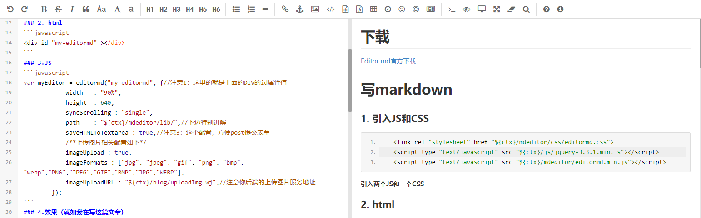Click the saveHTMLToTextarea source line

(168, 132)
